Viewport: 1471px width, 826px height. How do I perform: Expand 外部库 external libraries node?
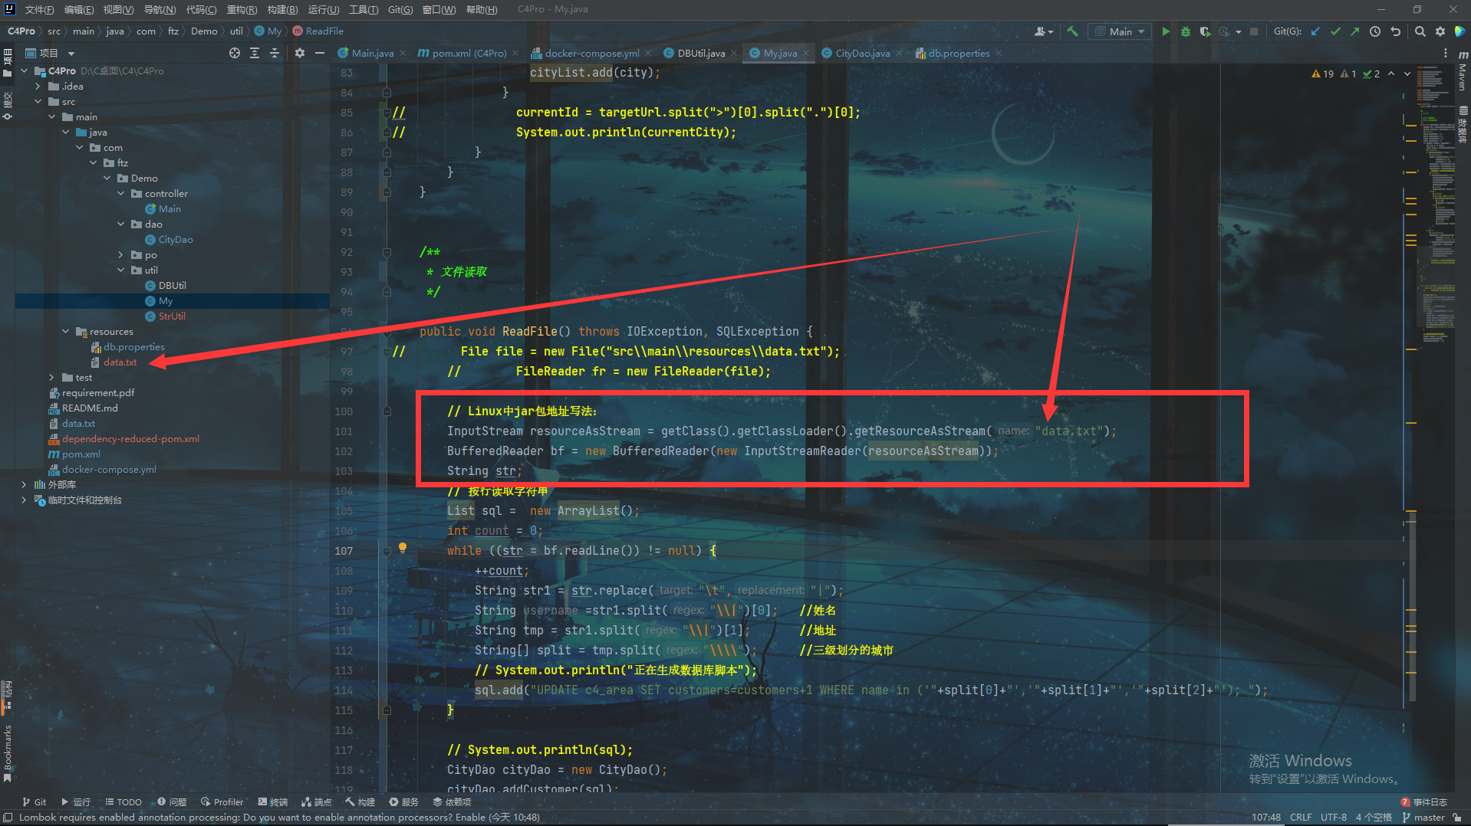[25, 484]
